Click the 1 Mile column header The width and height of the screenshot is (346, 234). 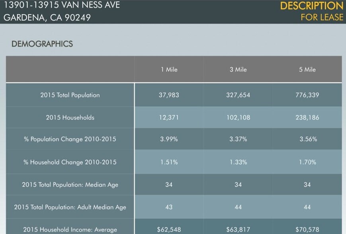pos(169,70)
